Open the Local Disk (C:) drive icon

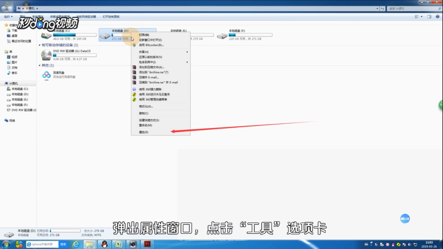point(46,36)
